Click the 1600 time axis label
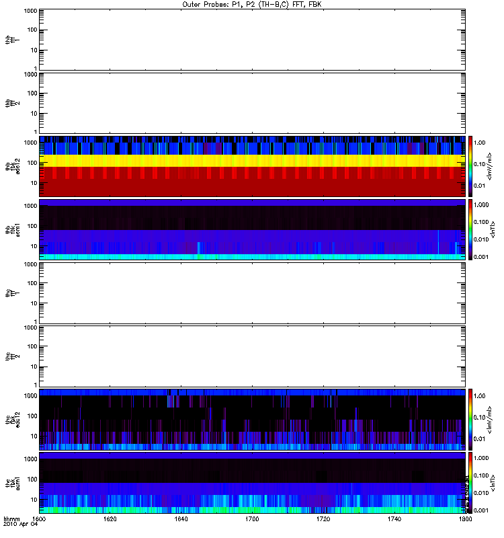 click(40, 518)
